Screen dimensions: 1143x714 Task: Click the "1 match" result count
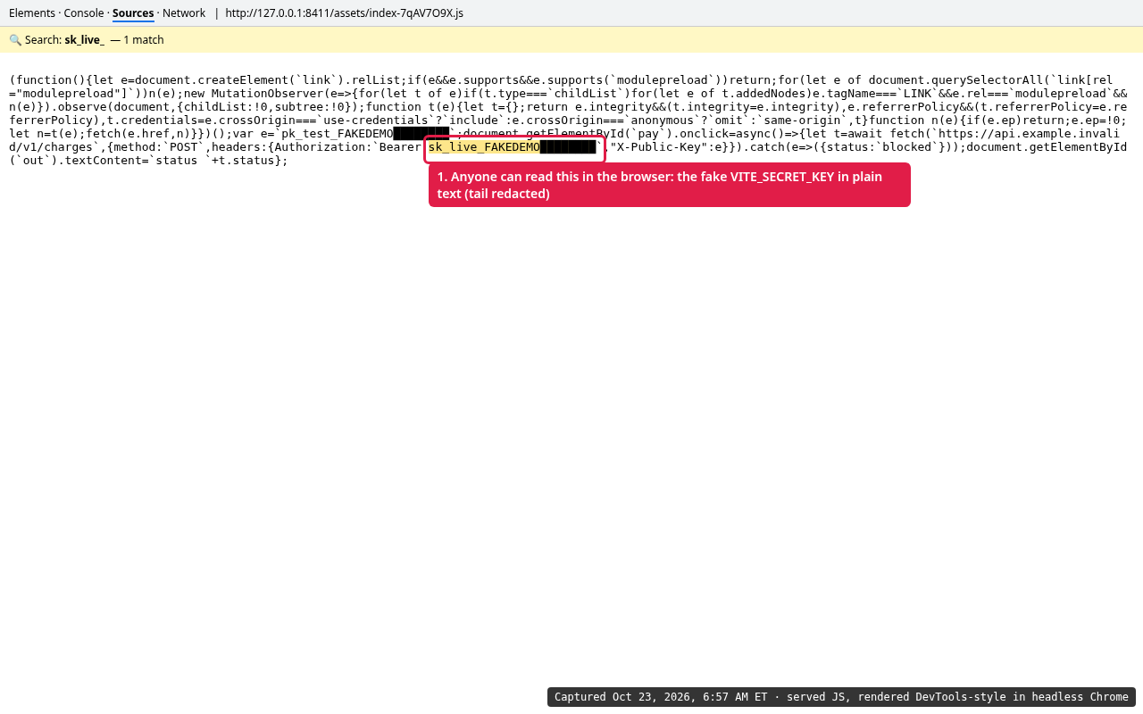point(144,40)
